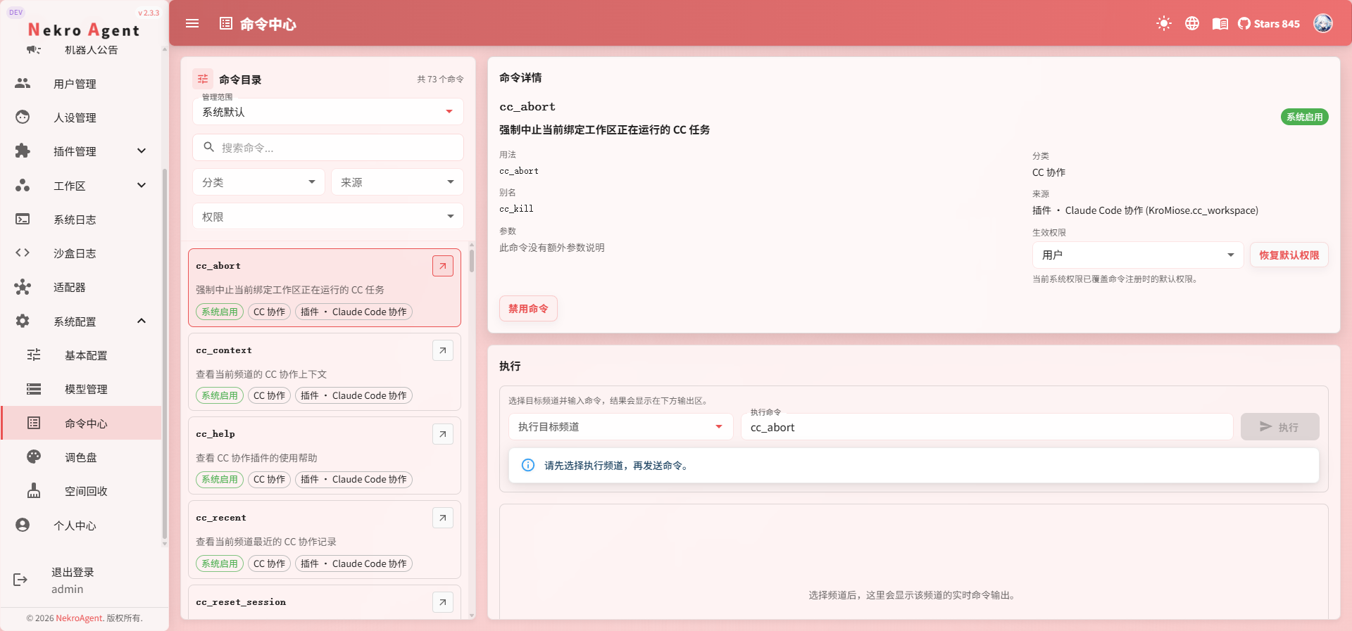Collapse 系统配置 submenu
This screenshot has height=631, width=1352.
[81, 321]
